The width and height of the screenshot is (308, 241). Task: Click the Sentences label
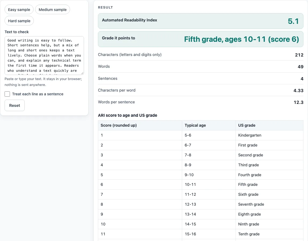pos(108,78)
